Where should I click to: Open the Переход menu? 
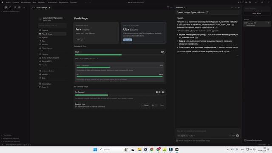[42, 3]
